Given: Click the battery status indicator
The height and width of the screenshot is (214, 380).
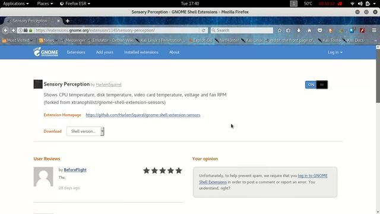Looking at the screenshot, I should 368,4.
